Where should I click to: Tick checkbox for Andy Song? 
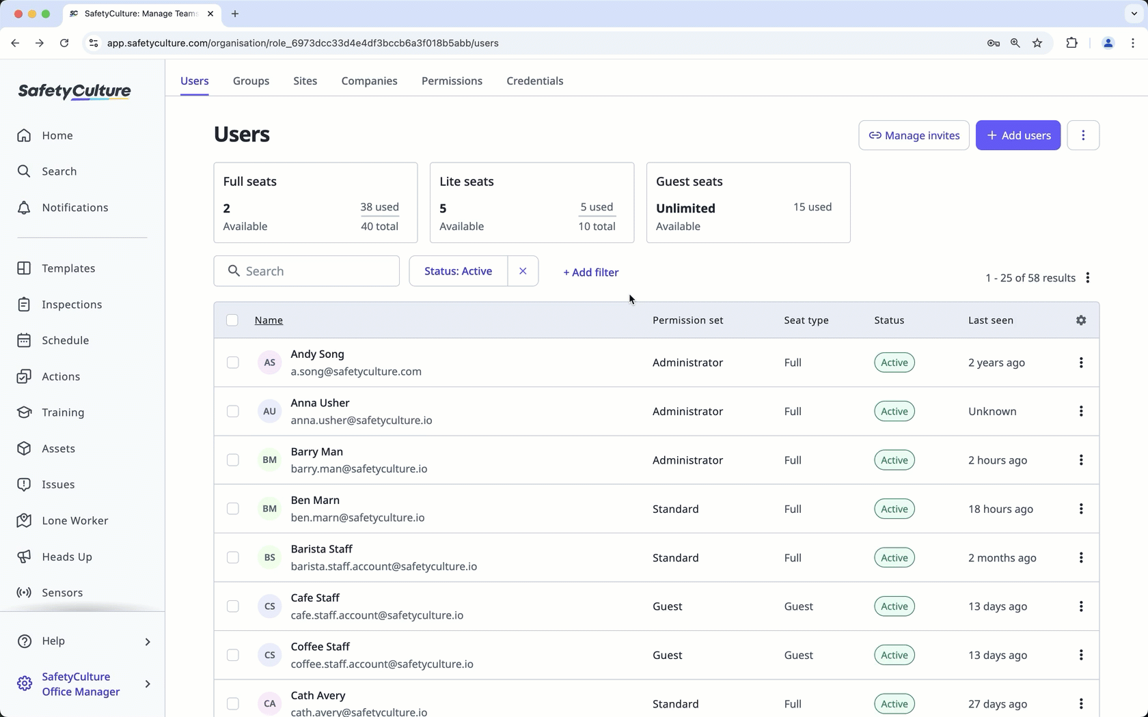(x=233, y=363)
